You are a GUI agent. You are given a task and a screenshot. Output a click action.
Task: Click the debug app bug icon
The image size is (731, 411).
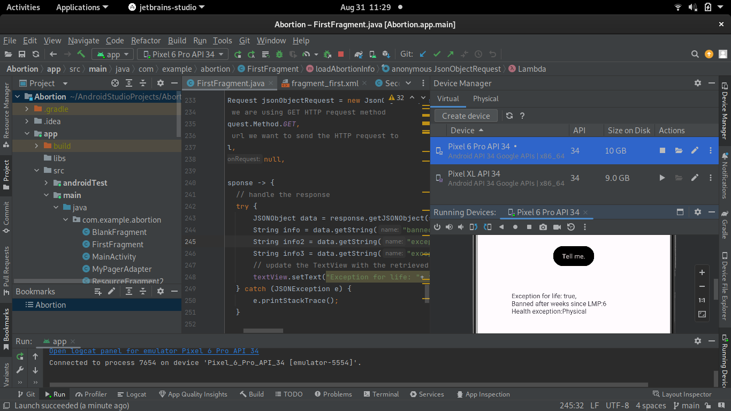[279, 54]
